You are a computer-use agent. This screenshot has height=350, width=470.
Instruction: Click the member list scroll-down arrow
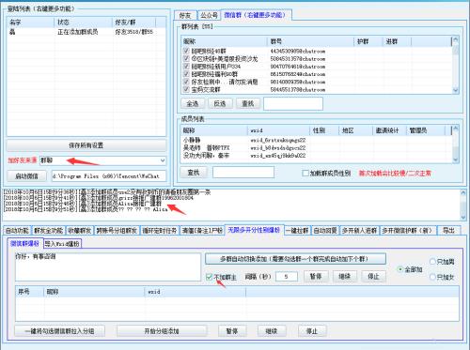(x=456, y=160)
